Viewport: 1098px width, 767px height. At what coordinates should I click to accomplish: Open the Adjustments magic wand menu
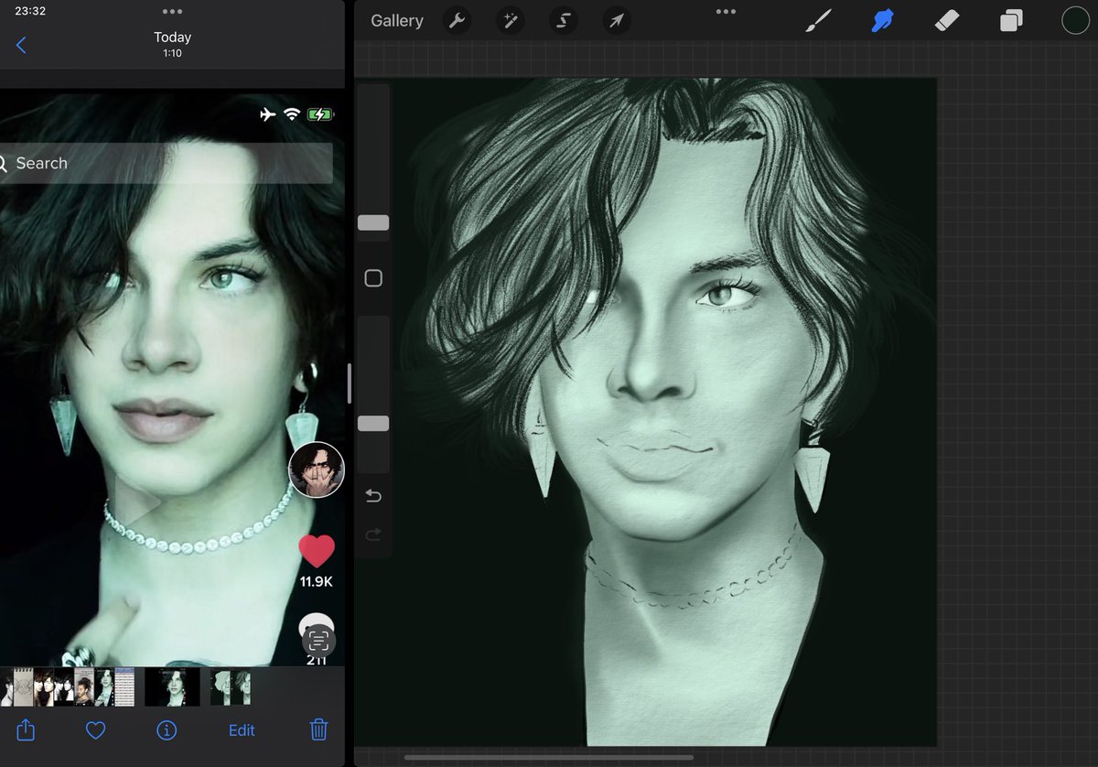coord(510,20)
